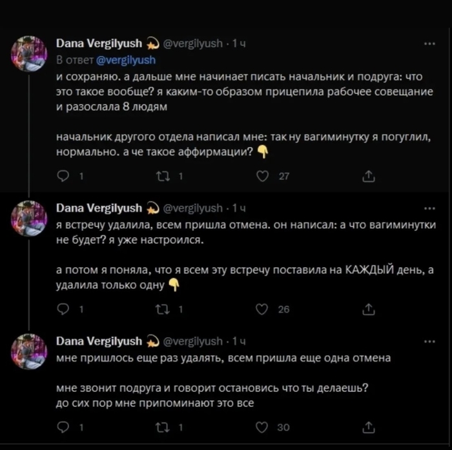Click the second tweet's profile avatar
The width and height of the screenshot is (452, 450).
(29, 217)
